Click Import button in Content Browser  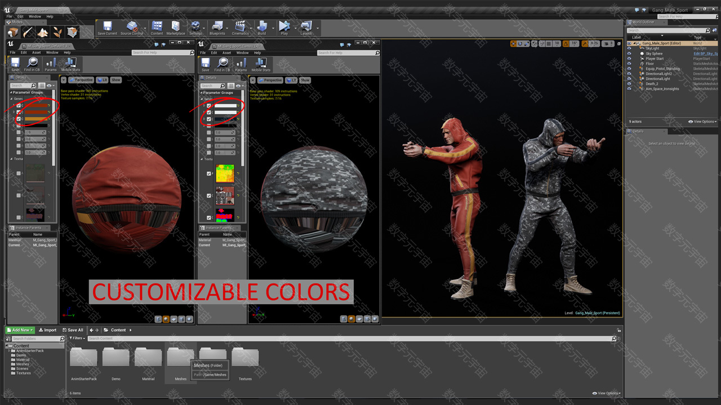48,330
